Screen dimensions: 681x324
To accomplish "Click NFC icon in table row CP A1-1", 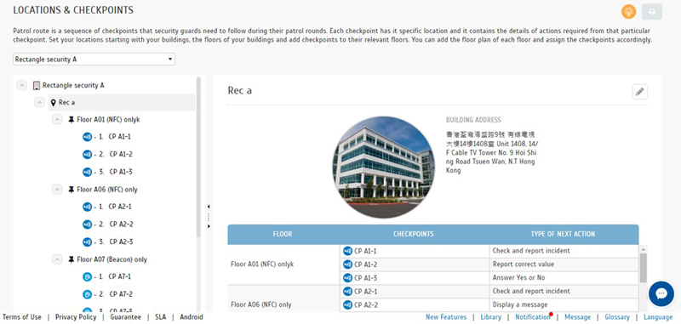I will pyautogui.click(x=347, y=251).
